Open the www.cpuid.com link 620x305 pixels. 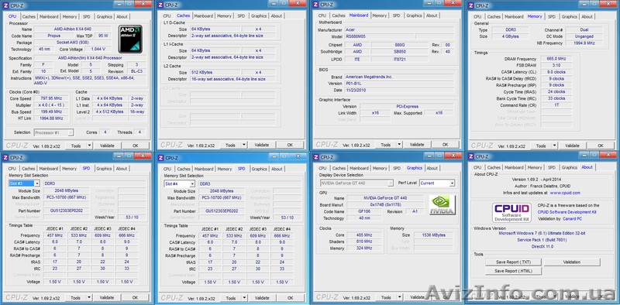tap(565, 193)
